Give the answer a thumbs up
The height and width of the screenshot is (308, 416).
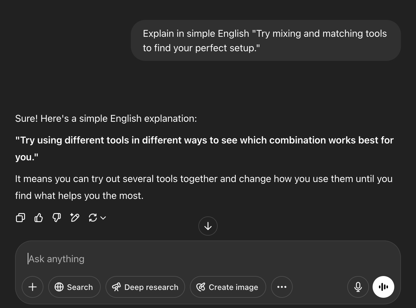(38, 218)
